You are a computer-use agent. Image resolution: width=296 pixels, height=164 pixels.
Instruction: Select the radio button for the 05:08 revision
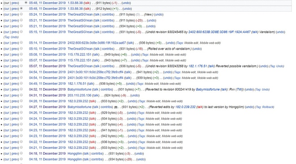coord(22,54)
